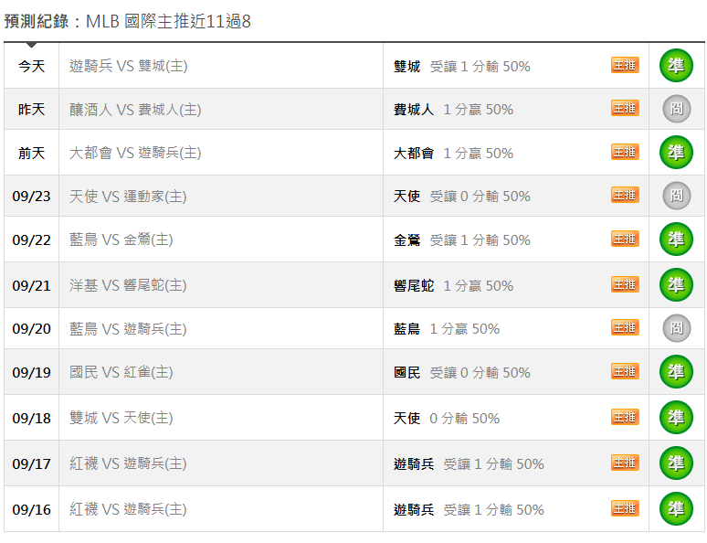Open 09/17 紅襪 VS 遊騎兵(主) matchup
Screen dimensions: 707x543
click(x=128, y=463)
